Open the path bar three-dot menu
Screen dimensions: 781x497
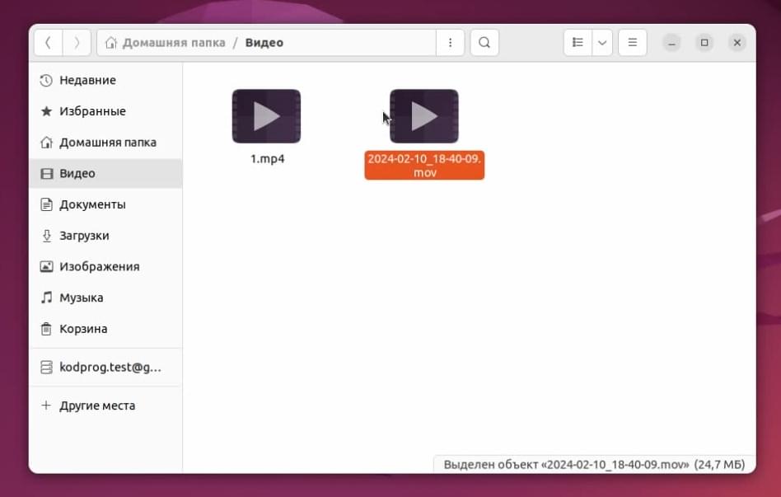[451, 43]
